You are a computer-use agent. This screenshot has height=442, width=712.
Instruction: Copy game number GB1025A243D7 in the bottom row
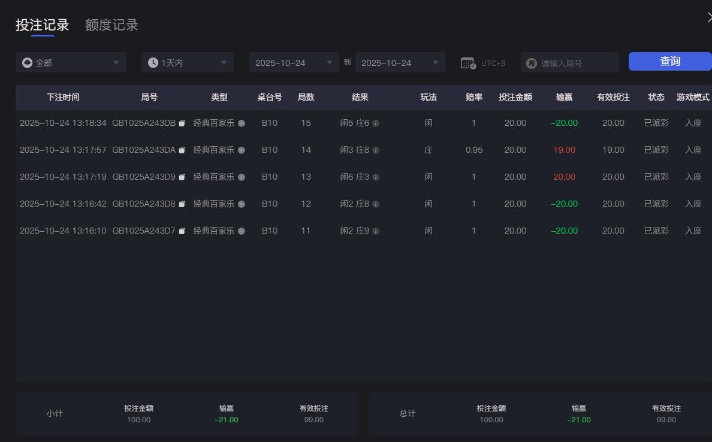(183, 231)
